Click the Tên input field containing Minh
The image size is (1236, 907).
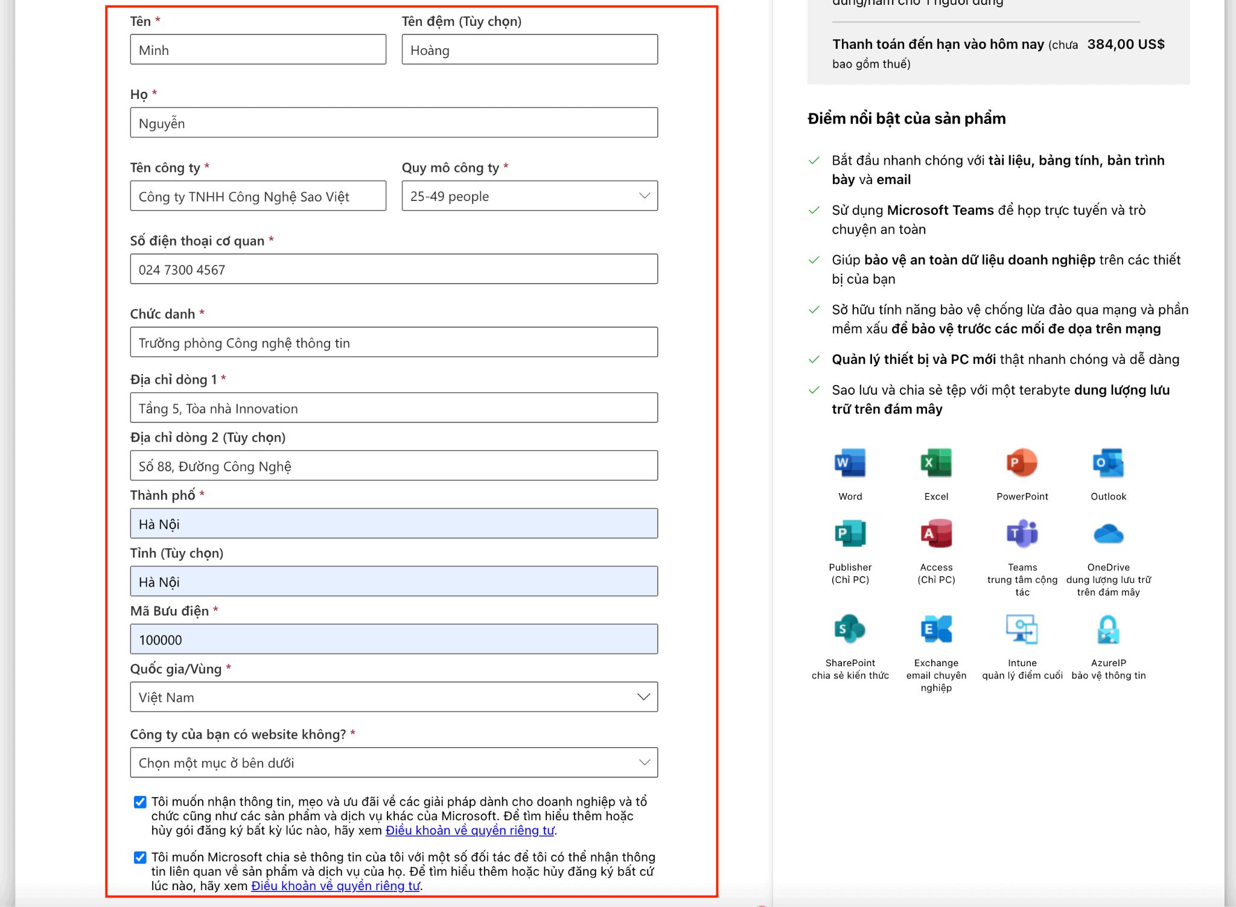[x=258, y=49]
